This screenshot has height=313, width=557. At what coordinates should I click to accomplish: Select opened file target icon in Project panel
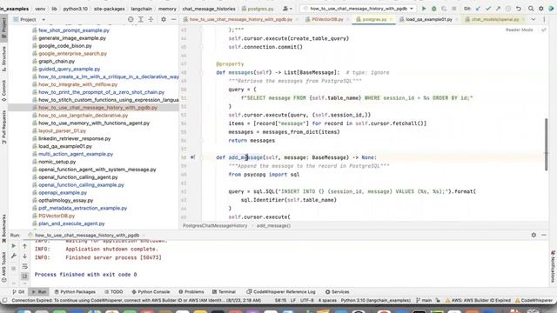pos(131,19)
